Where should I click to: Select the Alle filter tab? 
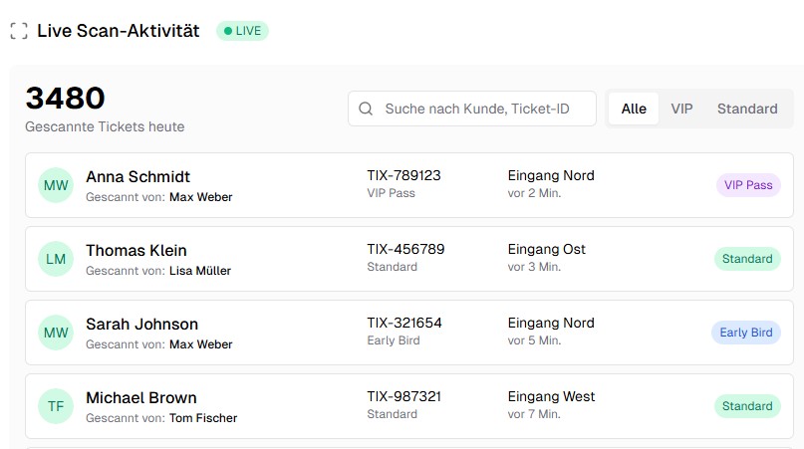pos(634,109)
